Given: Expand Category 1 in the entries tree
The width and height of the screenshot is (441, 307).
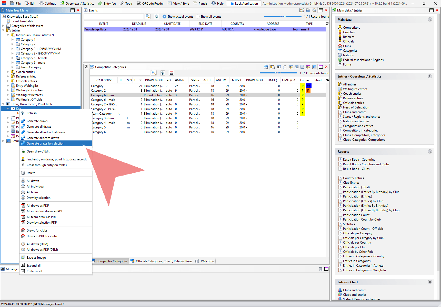Looking at the screenshot, I should tap(13, 40).
